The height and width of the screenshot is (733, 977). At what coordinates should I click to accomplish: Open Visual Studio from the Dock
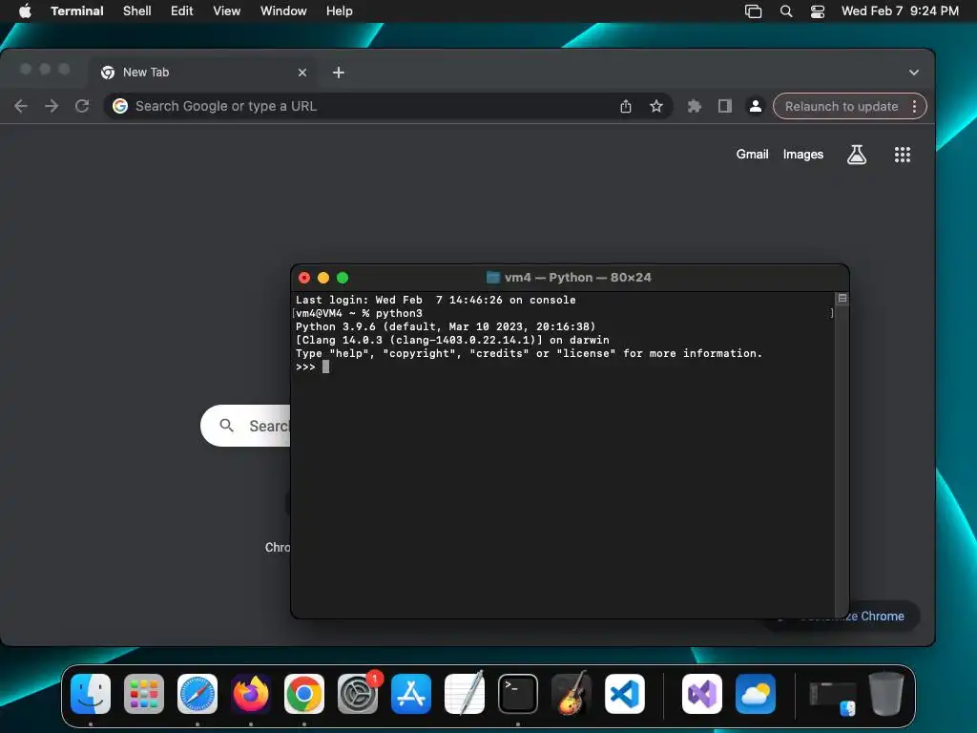pyautogui.click(x=702, y=694)
